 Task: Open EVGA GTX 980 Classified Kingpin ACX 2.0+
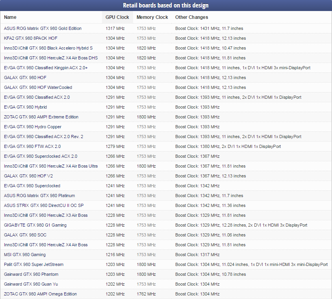click(46, 68)
